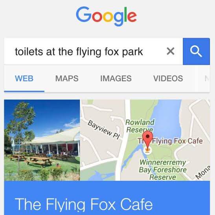Viewport: 215px width, 215px height.
Task: Clear the search query with the X icon
Action: [x=171, y=51]
